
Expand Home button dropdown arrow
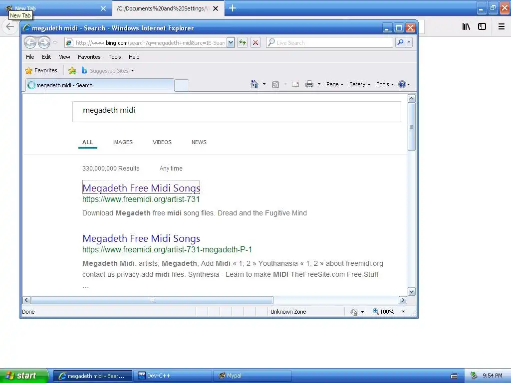pyautogui.click(x=264, y=84)
